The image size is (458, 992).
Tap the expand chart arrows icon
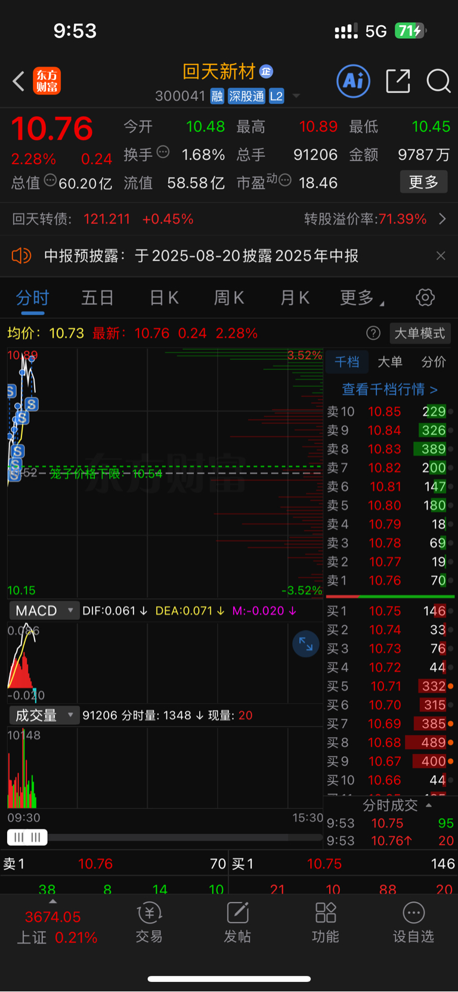click(x=306, y=644)
